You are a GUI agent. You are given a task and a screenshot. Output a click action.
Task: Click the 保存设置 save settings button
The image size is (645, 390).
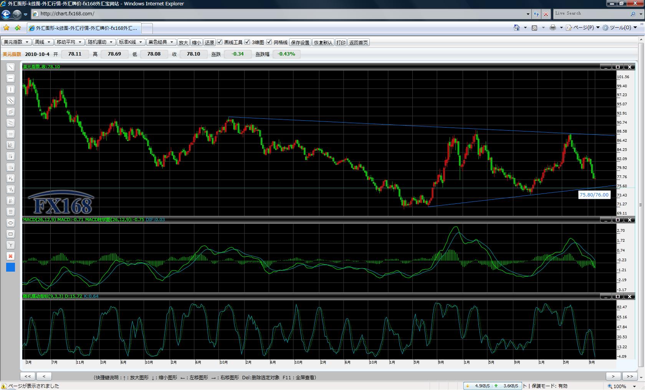pos(300,43)
